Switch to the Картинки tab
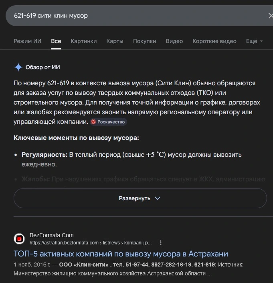The image size is (273, 283). pyautogui.click(x=84, y=41)
